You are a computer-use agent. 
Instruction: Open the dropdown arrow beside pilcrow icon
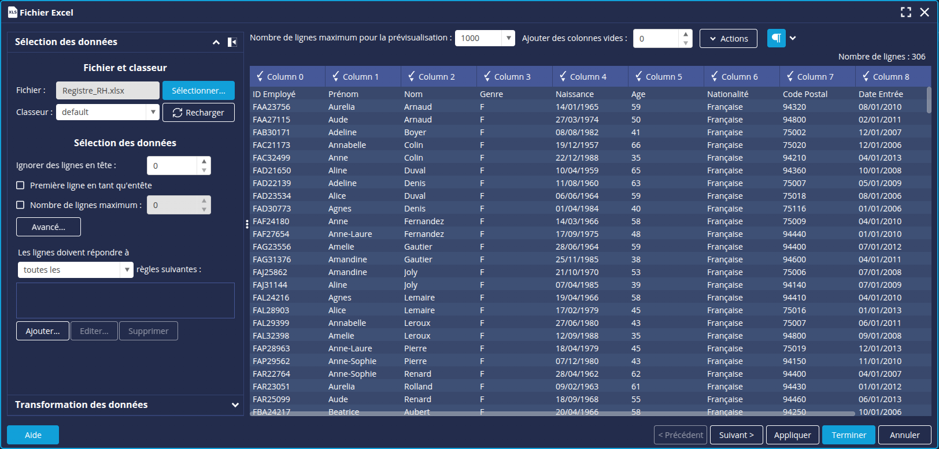tap(793, 38)
